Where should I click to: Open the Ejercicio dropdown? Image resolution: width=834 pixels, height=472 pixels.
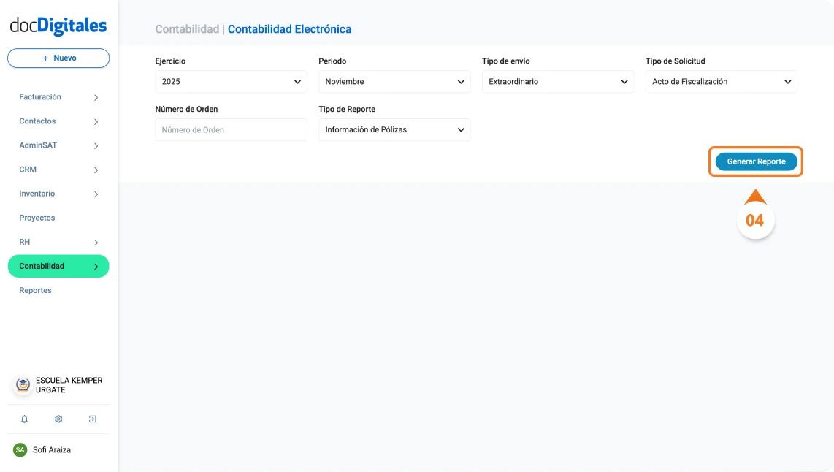point(231,81)
